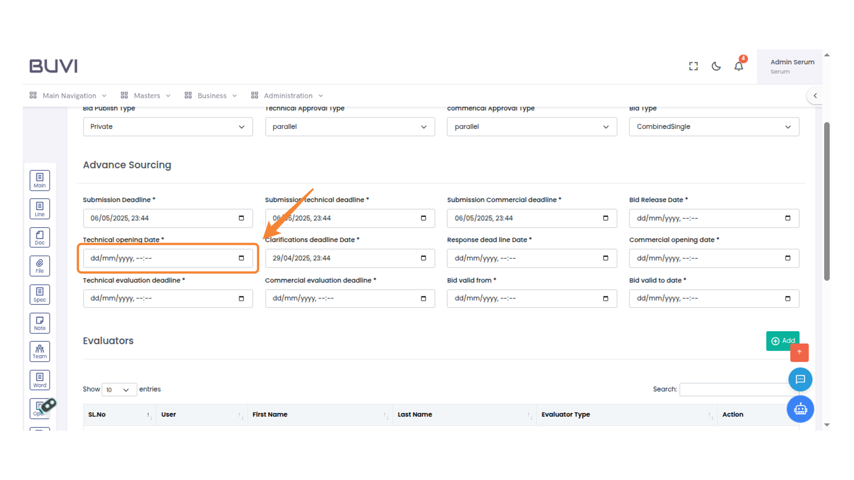The width and height of the screenshot is (854, 480).
Task: Open the Line items sidebar icon
Action: (40, 209)
